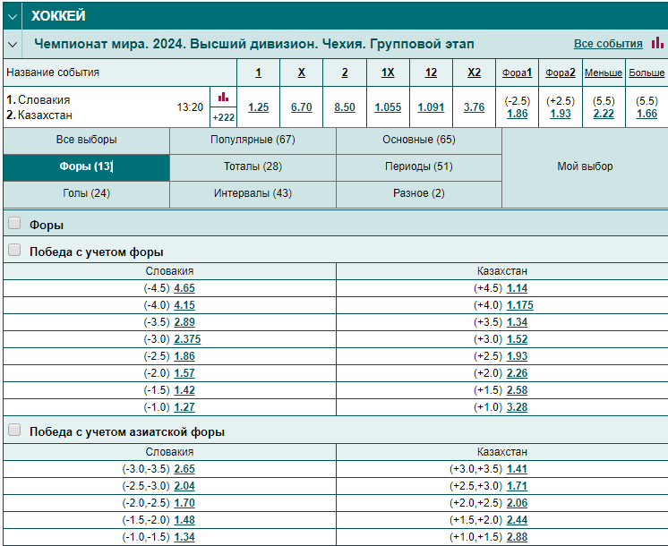
Task: Select Словакия (-4.5) odds 4.65
Action: coord(184,288)
